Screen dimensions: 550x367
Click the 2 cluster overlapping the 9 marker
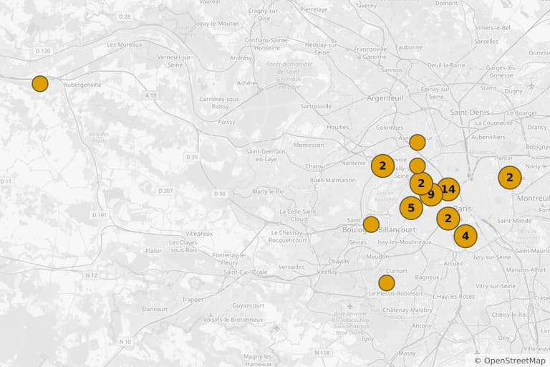click(x=421, y=183)
